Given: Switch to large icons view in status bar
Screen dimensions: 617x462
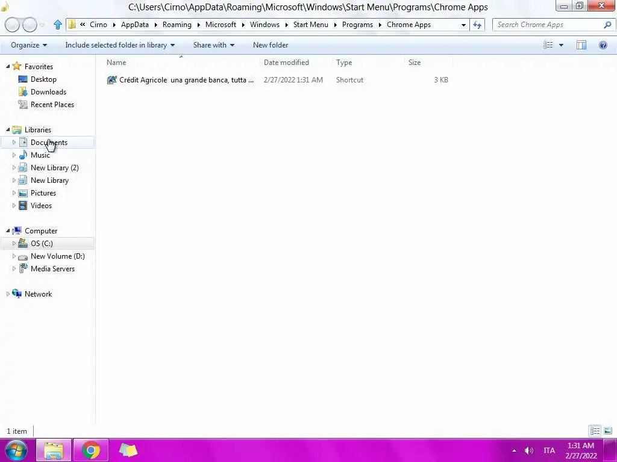Looking at the screenshot, I should point(607,431).
